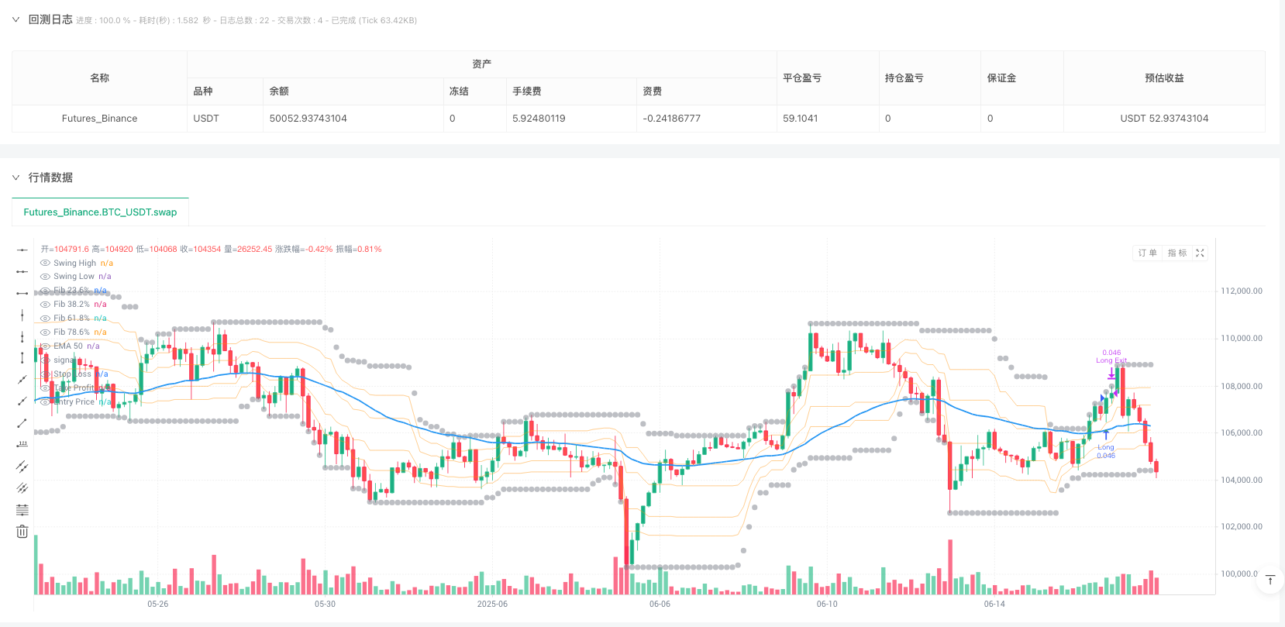Click the scroll-to-top arrow button
The image size is (1285, 627).
tap(1269, 580)
